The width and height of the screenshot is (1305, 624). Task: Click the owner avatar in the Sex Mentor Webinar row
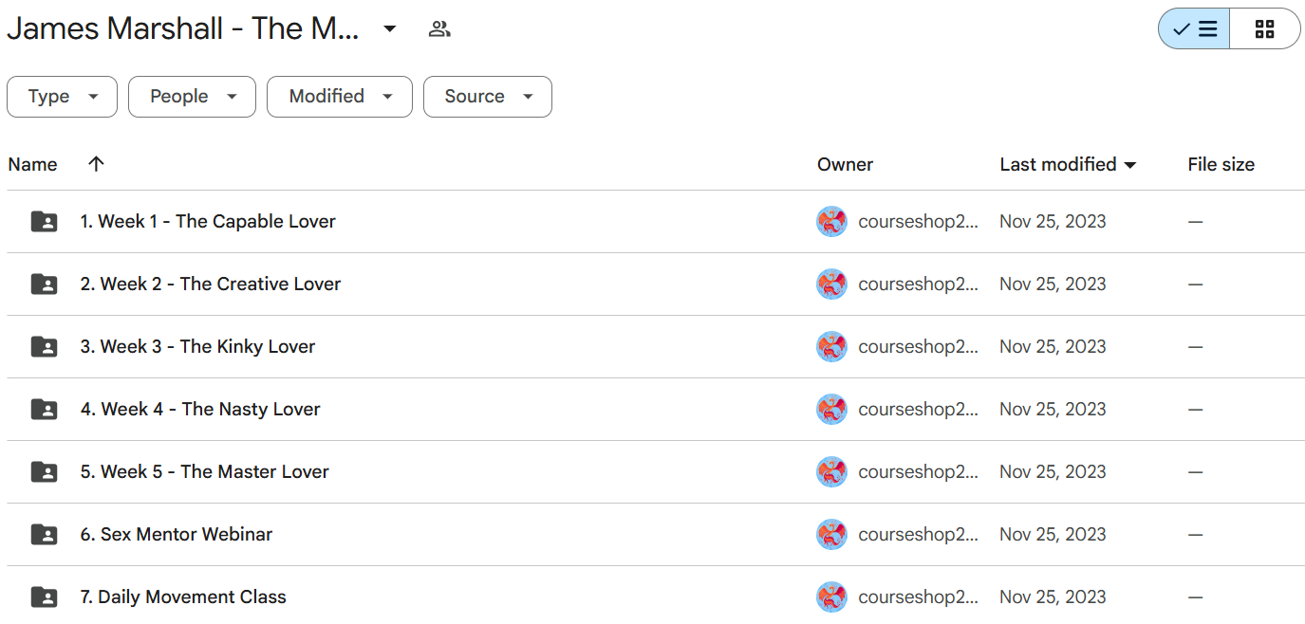pos(831,535)
